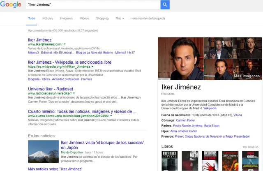Image resolution: width=263 pixels, height=173 pixels.
Task: Open arrow beside cuatro.com result URL
Action: pos(111,116)
